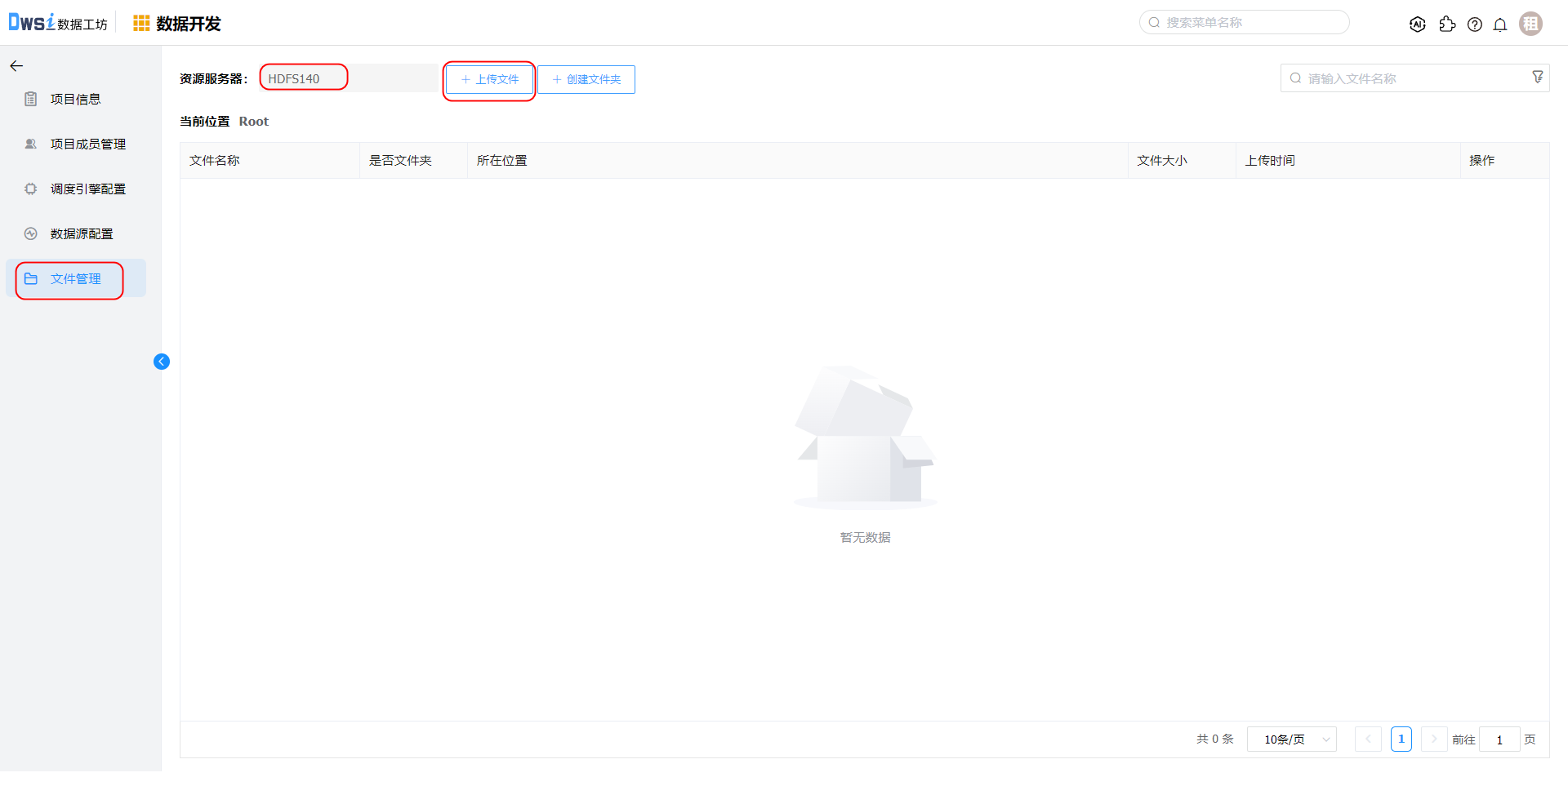The height and width of the screenshot is (786, 1568).
Task: Click the filter funnel icon
Action: [1537, 78]
